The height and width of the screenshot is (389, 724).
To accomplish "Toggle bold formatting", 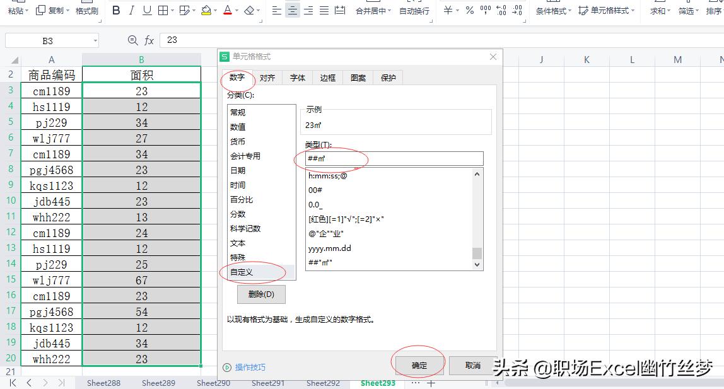I will click(115, 11).
